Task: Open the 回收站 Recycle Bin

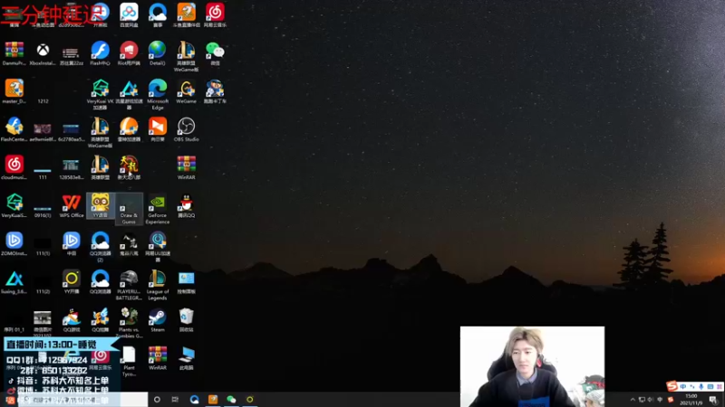Action: tap(187, 320)
